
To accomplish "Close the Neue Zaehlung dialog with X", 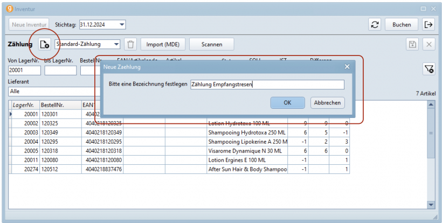I will click(x=347, y=67).
